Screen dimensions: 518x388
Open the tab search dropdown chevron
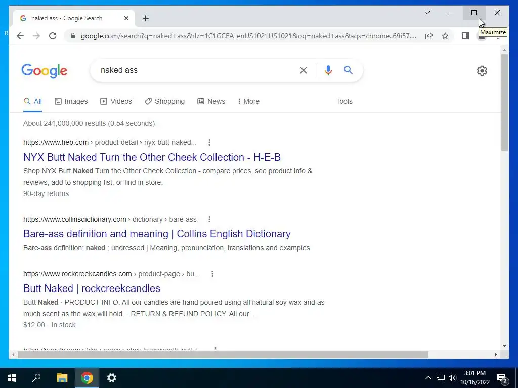(x=427, y=13)
